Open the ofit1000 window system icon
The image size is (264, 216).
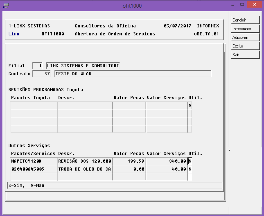coord(6,6)
